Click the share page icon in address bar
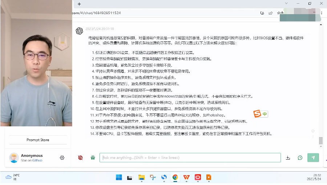The image size is (327, 185). [x=270, y=13]
